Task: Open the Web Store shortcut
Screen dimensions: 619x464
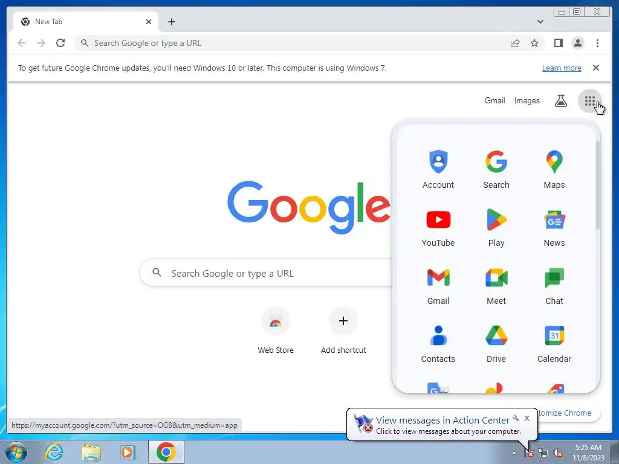Action: coord(276,330)
